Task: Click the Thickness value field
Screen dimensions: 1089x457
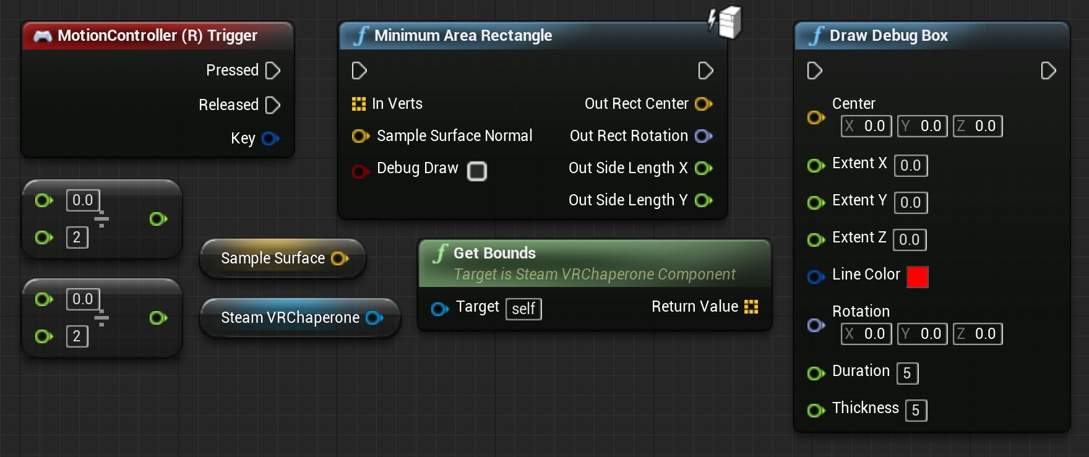Action: click(x=916, y=411)
